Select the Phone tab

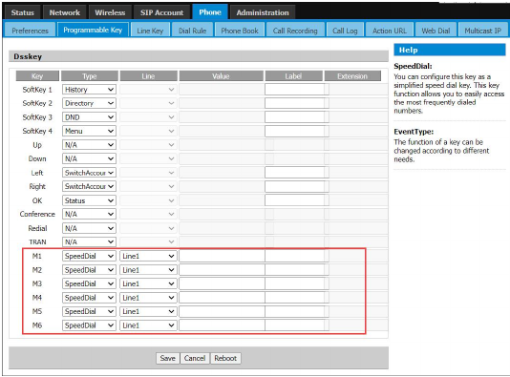coord(210,12)
